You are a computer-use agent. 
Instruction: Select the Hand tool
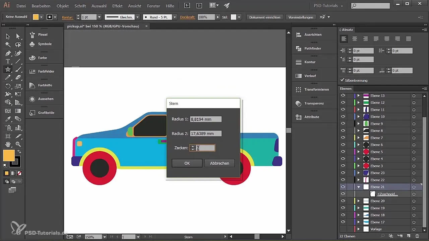8,144
